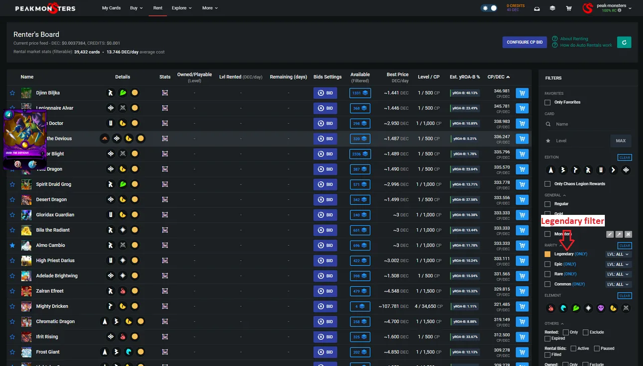Open the About Renting link
Image resolution: width=643 pixels, height=366 pixels.
click(574, 39)
